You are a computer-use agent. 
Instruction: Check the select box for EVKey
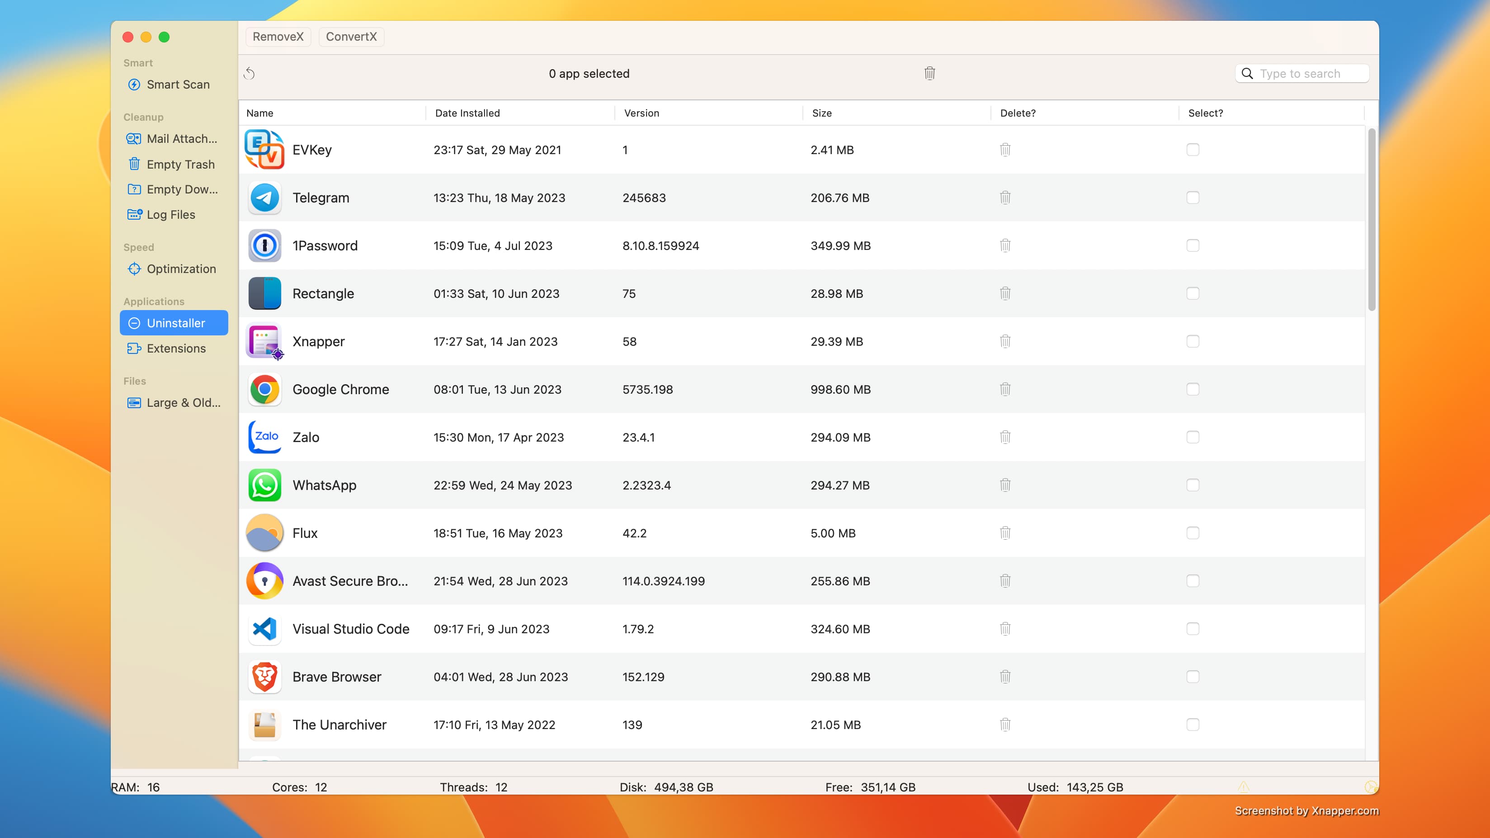point(1193,150)
